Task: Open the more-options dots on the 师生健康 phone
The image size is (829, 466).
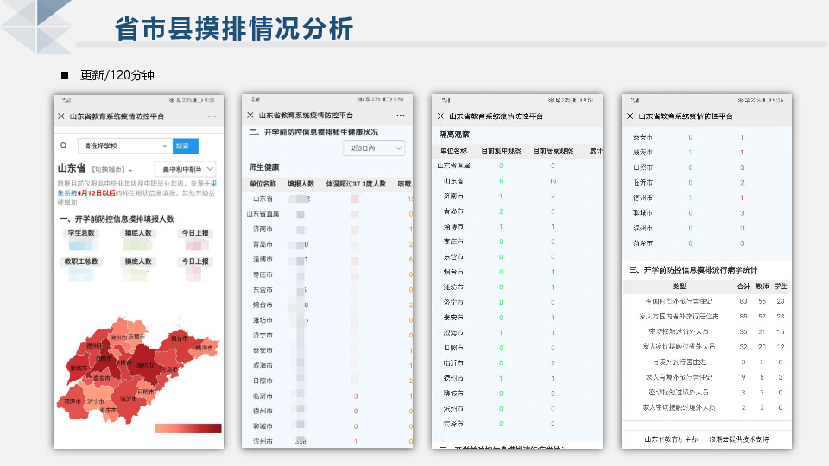Action: 400,115
